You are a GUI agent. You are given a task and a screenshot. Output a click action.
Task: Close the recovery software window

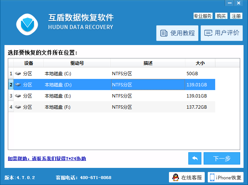(239, 3)
